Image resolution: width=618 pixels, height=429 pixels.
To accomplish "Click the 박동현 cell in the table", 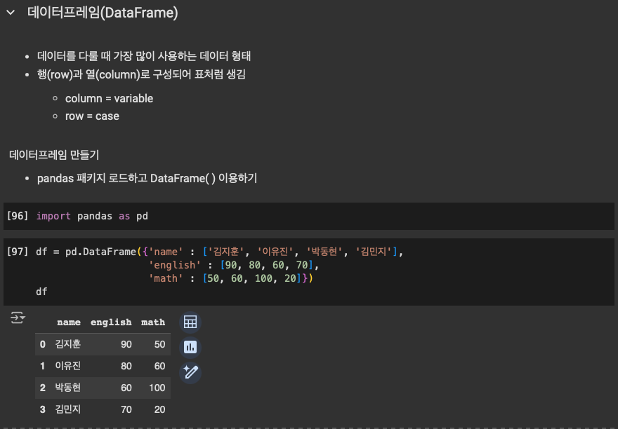I will tap(68, 387).
